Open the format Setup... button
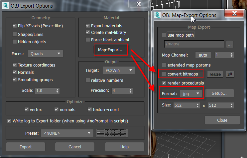This screenshot has height=158, width=247. click(219, 93)
